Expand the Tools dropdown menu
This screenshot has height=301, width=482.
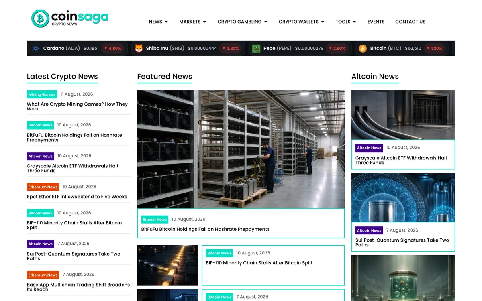click(346, 22)
